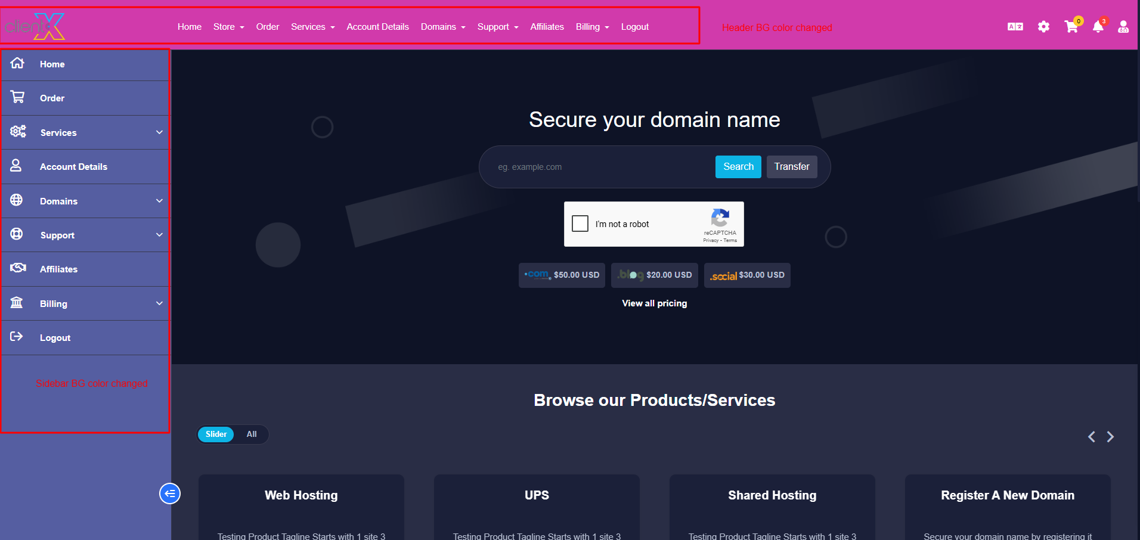Click the language switcher icon
Image resolution: width=1140 pixels, height=540 pixels.
click(x=1015, y=27)
